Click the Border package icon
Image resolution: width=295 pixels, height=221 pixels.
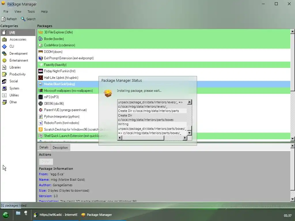tap(41, 39)
